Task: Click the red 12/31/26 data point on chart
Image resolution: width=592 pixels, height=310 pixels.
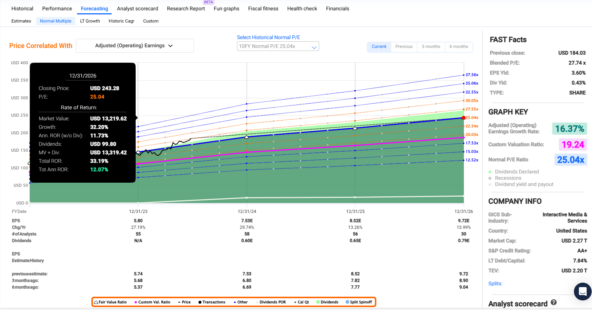Action: pyautogui.click(x=464, y=118)
